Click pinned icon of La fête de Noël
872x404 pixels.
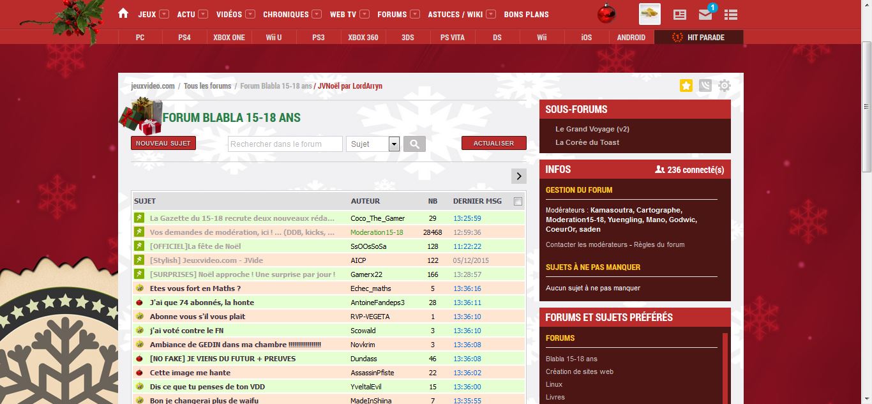point(139,246)
